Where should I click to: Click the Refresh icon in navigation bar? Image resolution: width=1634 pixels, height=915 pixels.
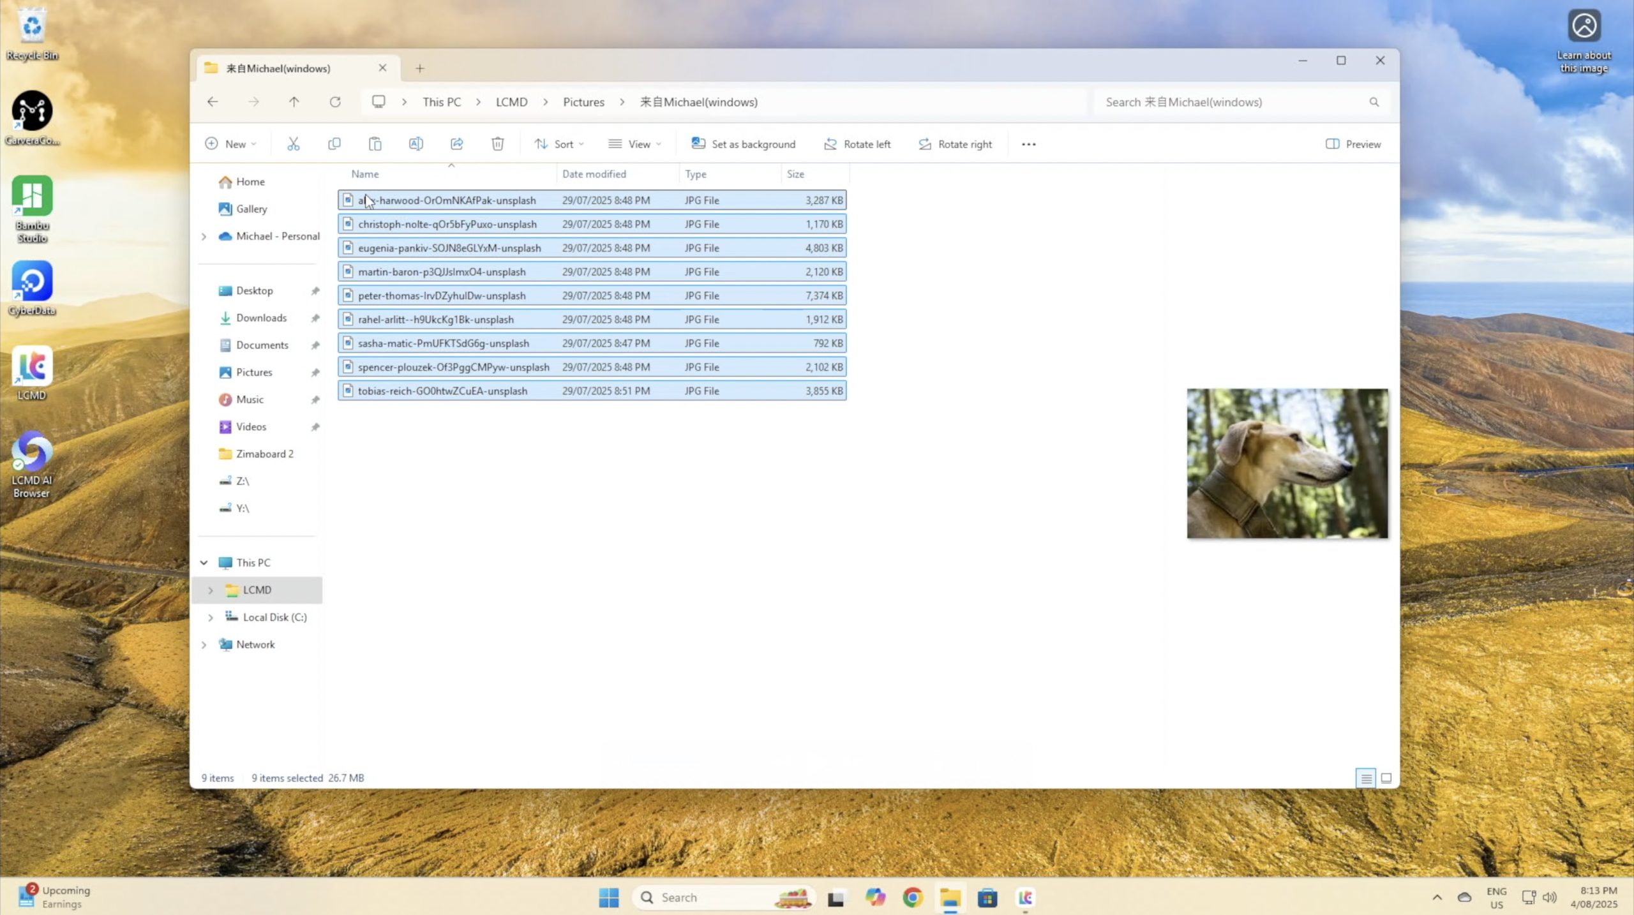click(335, 102)
